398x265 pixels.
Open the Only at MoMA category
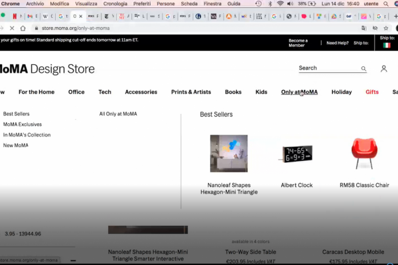pyautogui.click(x=299, y=92)
